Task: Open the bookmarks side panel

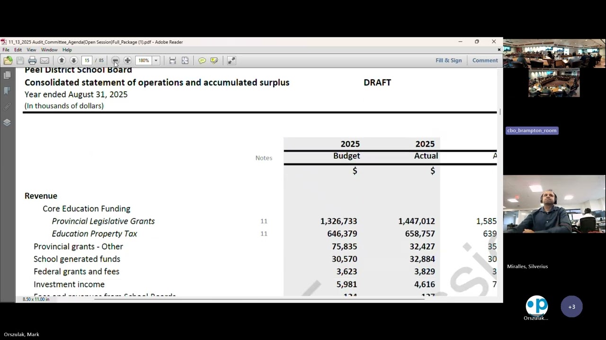Action: click(7, 91)
